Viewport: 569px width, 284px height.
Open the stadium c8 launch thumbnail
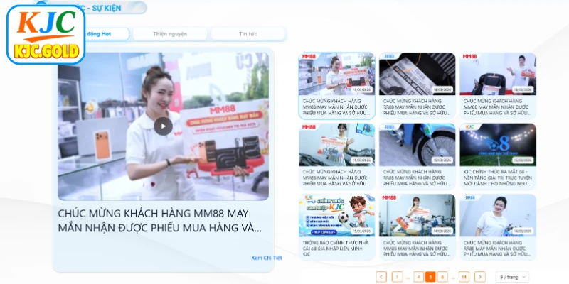click(498, 145)
